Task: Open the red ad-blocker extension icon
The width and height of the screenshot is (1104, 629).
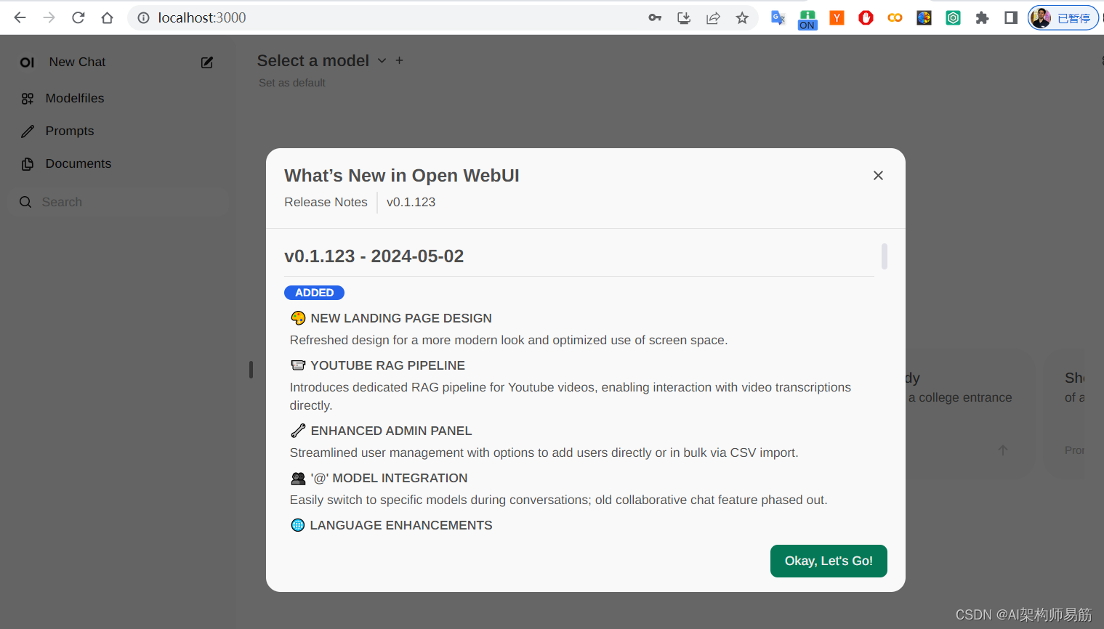Action: tap(866, 17)
